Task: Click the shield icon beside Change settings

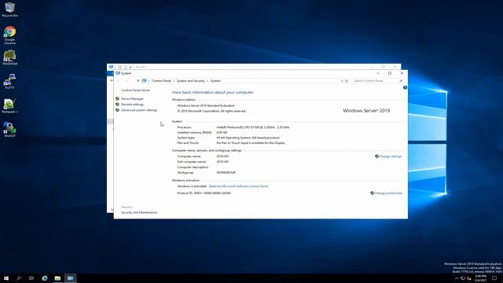Action: pos(376,156)
